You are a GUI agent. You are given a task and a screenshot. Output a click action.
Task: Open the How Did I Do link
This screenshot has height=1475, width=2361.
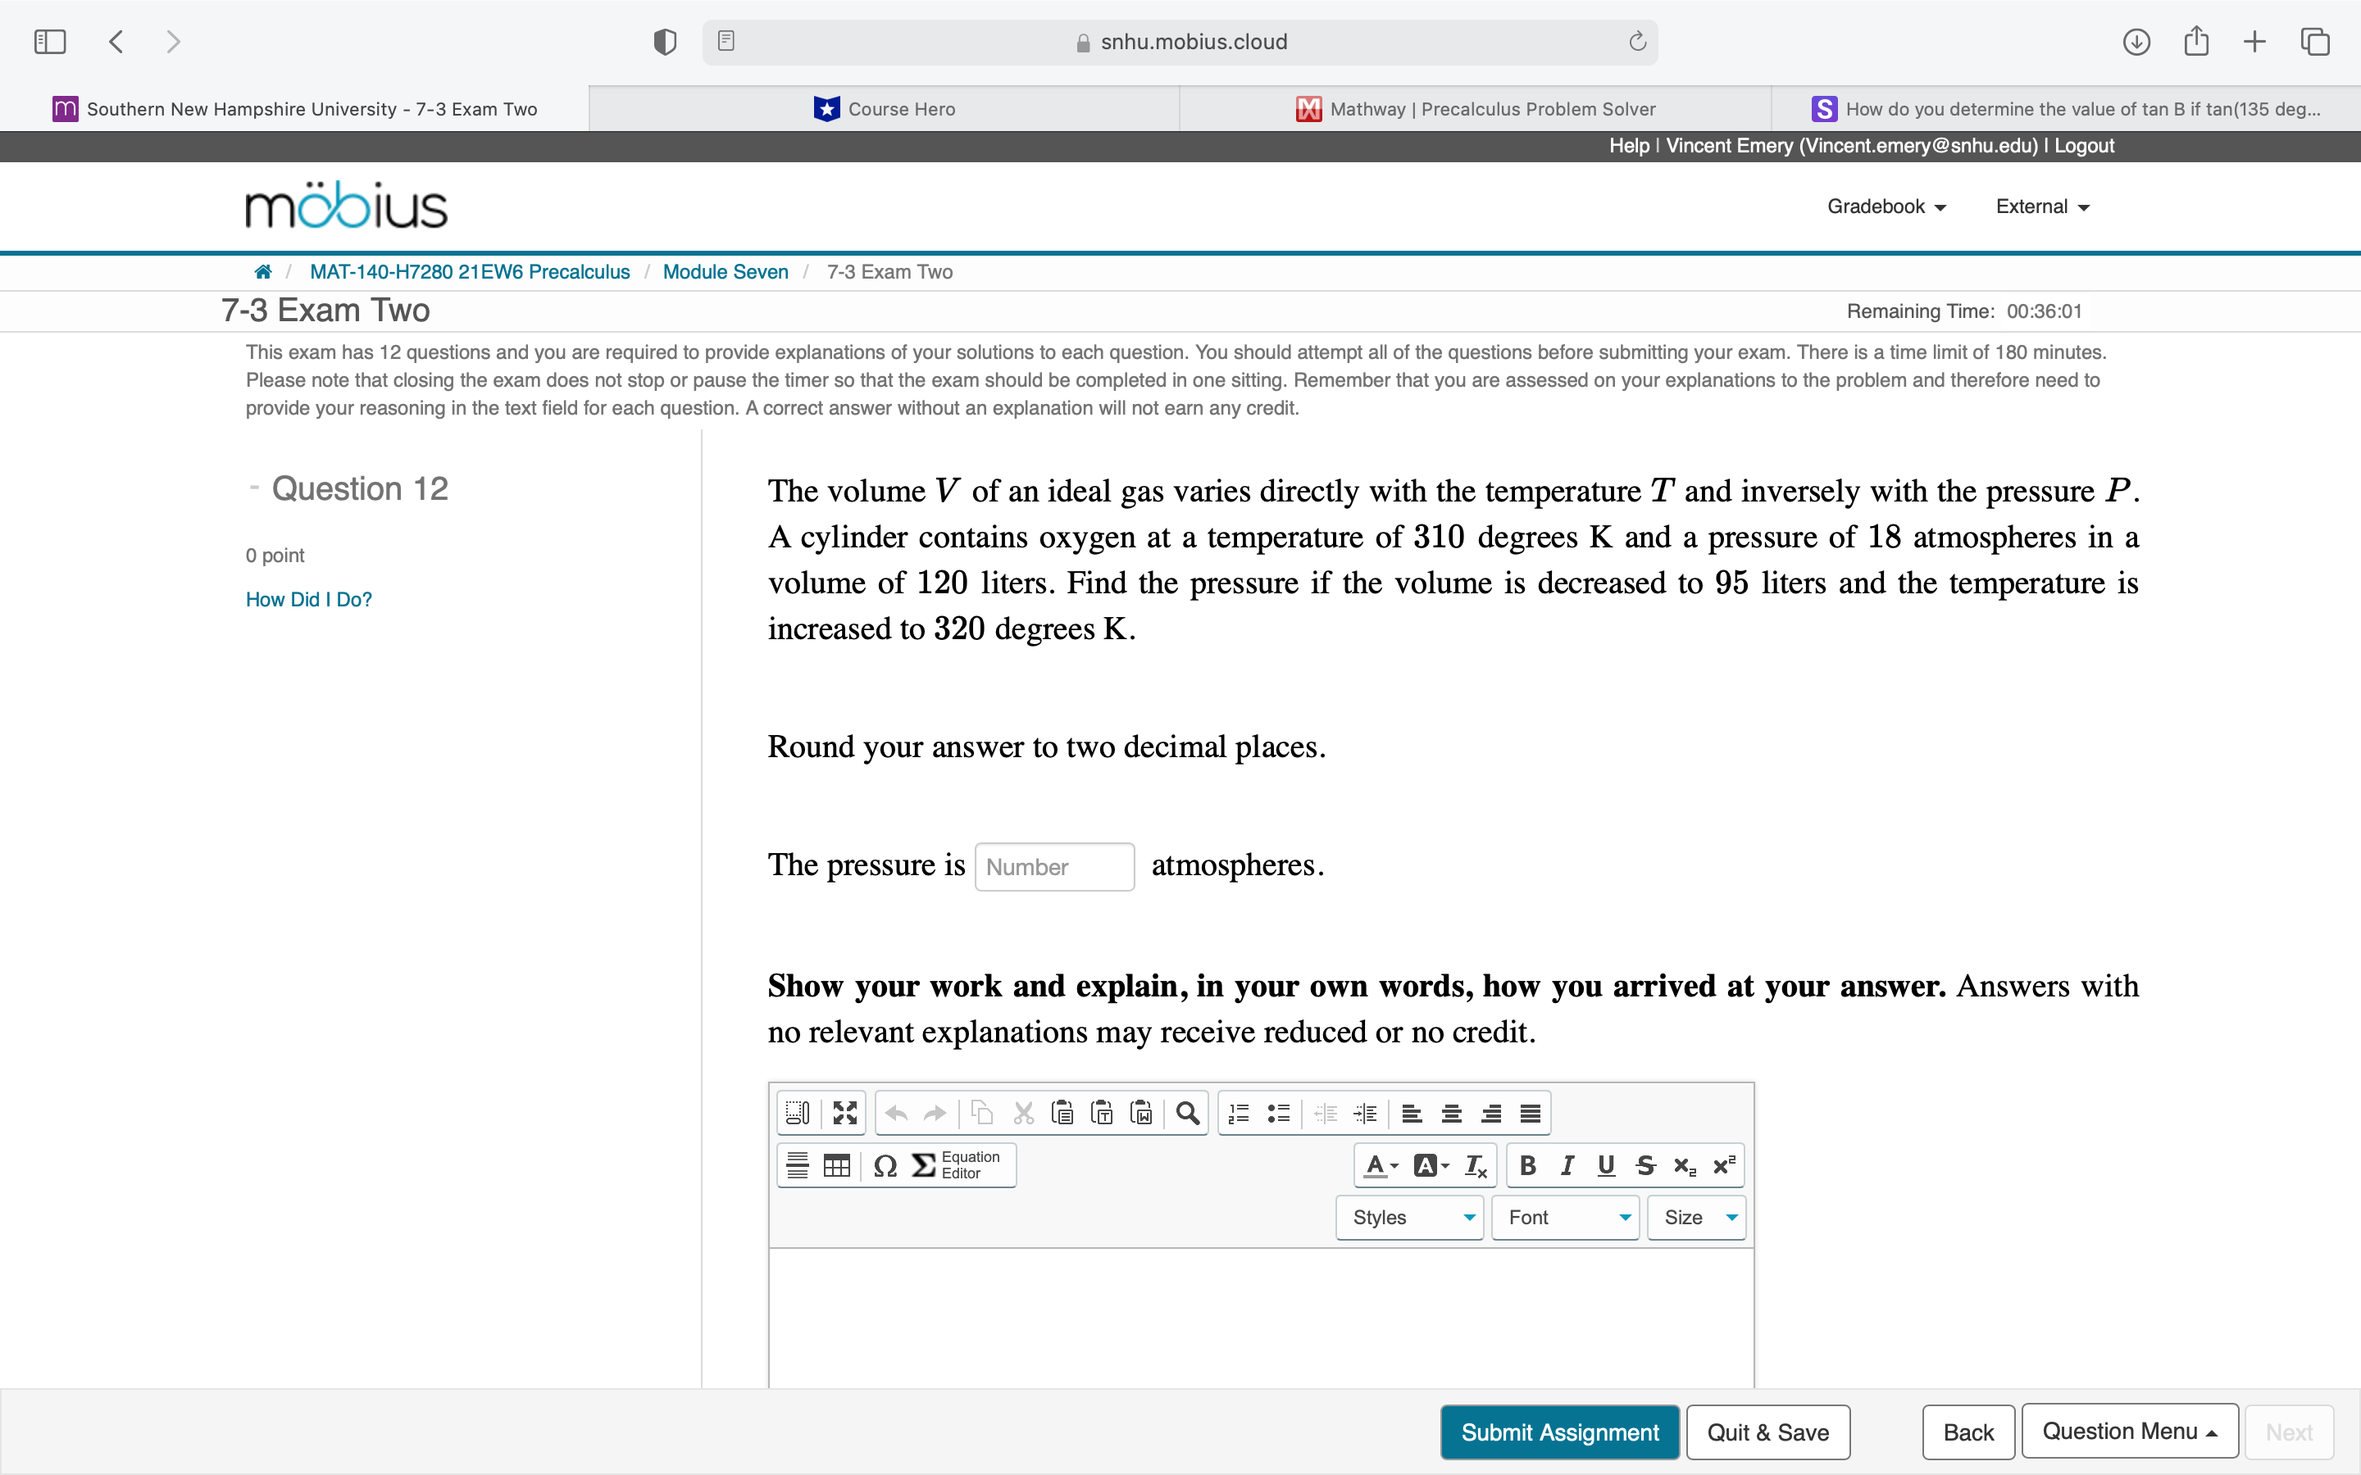click(308, 599)
